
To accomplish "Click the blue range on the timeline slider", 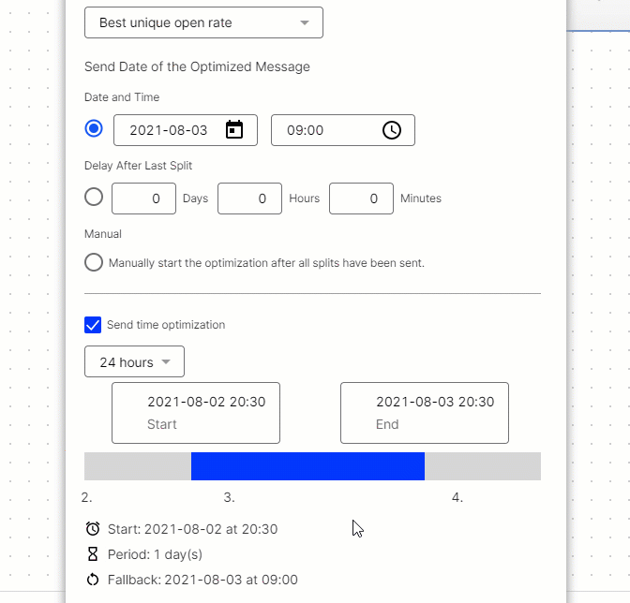I will (307, 466).
